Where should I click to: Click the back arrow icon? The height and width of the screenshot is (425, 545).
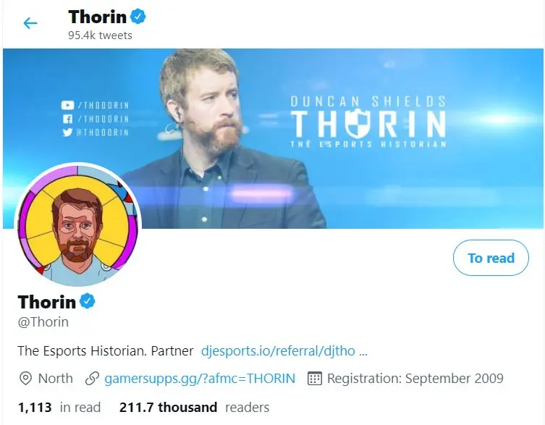[30, 23]
